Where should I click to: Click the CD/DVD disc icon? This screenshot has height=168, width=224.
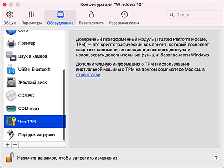pyautogui.click(x=11, y=96)
